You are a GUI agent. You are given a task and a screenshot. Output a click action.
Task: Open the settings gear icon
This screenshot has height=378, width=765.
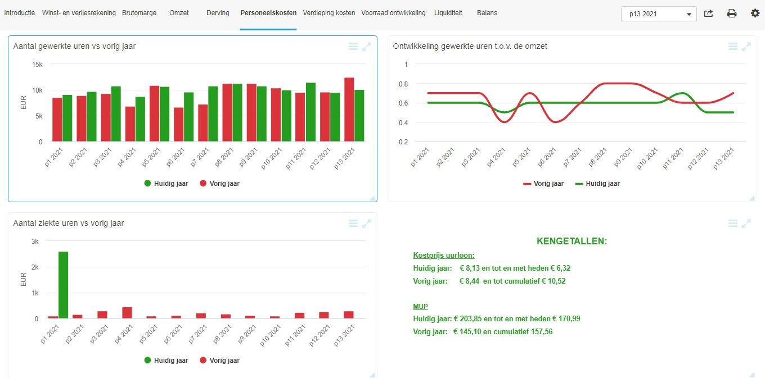coord(755,13)
